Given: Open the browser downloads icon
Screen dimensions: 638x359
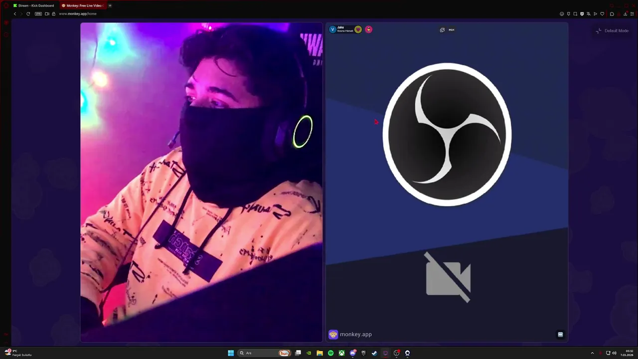Looking at the screenshot, I should [x=625, y=14].
